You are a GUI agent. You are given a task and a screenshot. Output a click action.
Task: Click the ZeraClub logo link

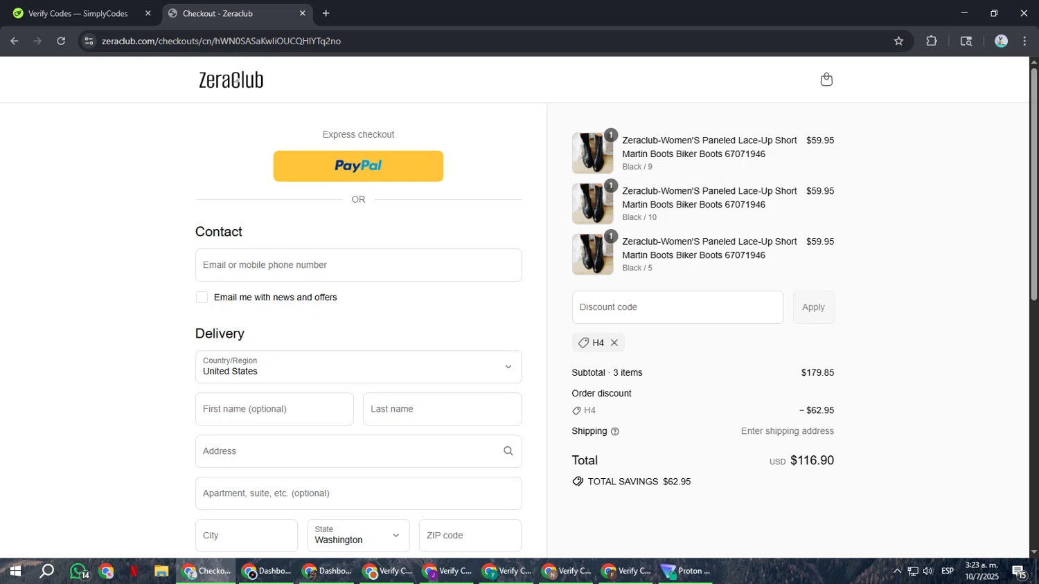coord(231,80)
